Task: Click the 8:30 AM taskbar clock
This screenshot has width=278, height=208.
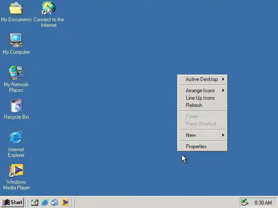Action: tap(263, 202)
